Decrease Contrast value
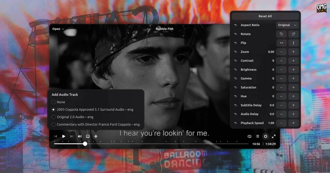Viewport: 330px width, 173px height. 281,61
